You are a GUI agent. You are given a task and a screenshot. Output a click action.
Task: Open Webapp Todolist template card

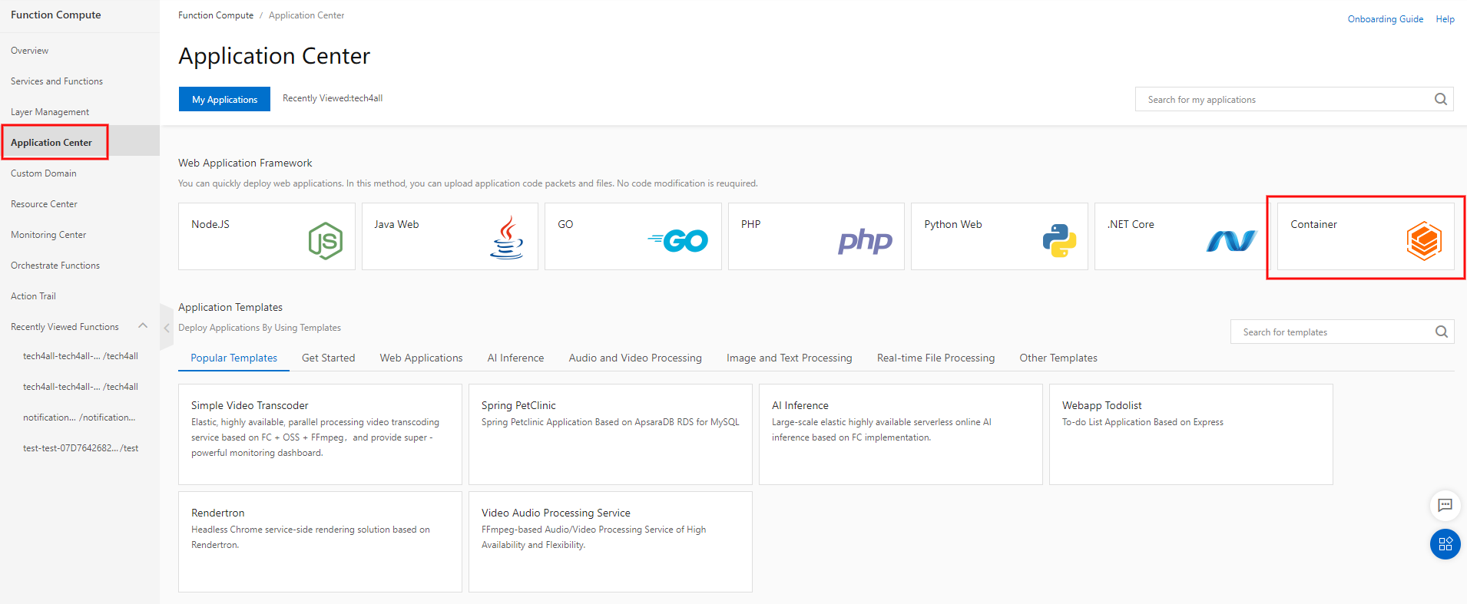pyautogui.click(x=1191, y=434)
